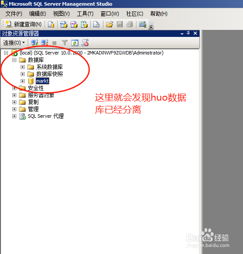Open the 工具(T) menu
This screenshot has height=254, width=243.
click(x=85, y=14)
